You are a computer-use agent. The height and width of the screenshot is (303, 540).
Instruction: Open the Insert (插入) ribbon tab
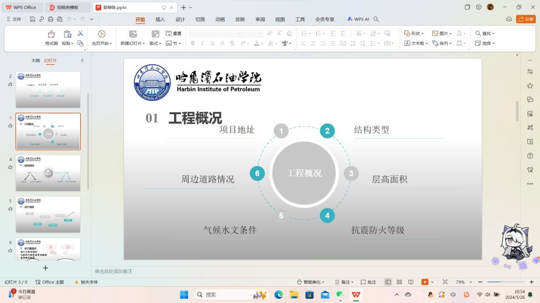[x=160, y=19]
